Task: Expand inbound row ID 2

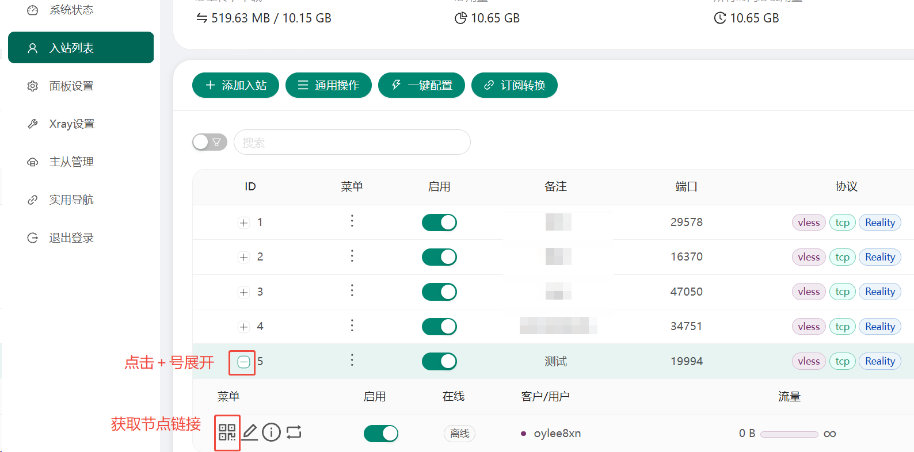Action: 244,257
